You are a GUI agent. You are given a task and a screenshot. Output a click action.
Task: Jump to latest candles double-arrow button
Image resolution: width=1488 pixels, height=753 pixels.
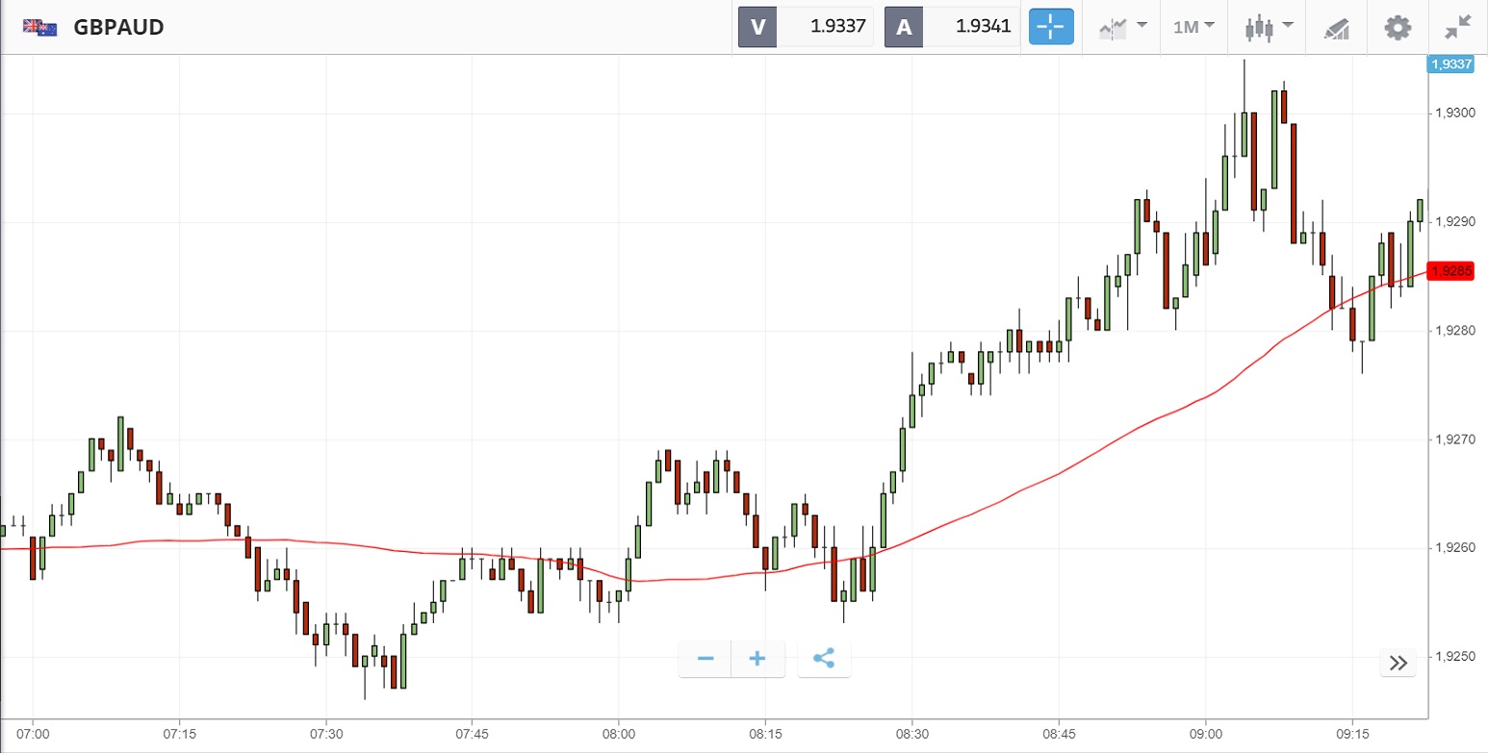(1398, 663)
